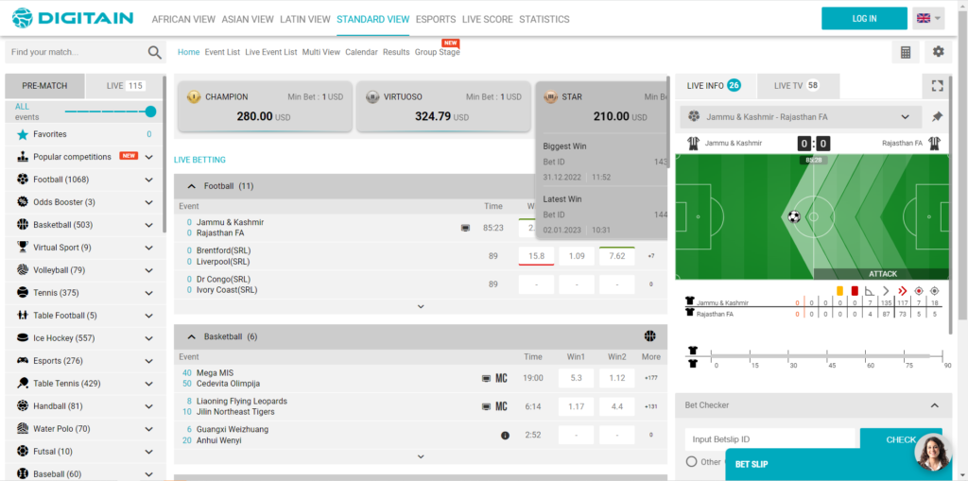Click the Virtual Sport trophy icon
The height and width of the screenshot is (481, 968).
point(23,248)
